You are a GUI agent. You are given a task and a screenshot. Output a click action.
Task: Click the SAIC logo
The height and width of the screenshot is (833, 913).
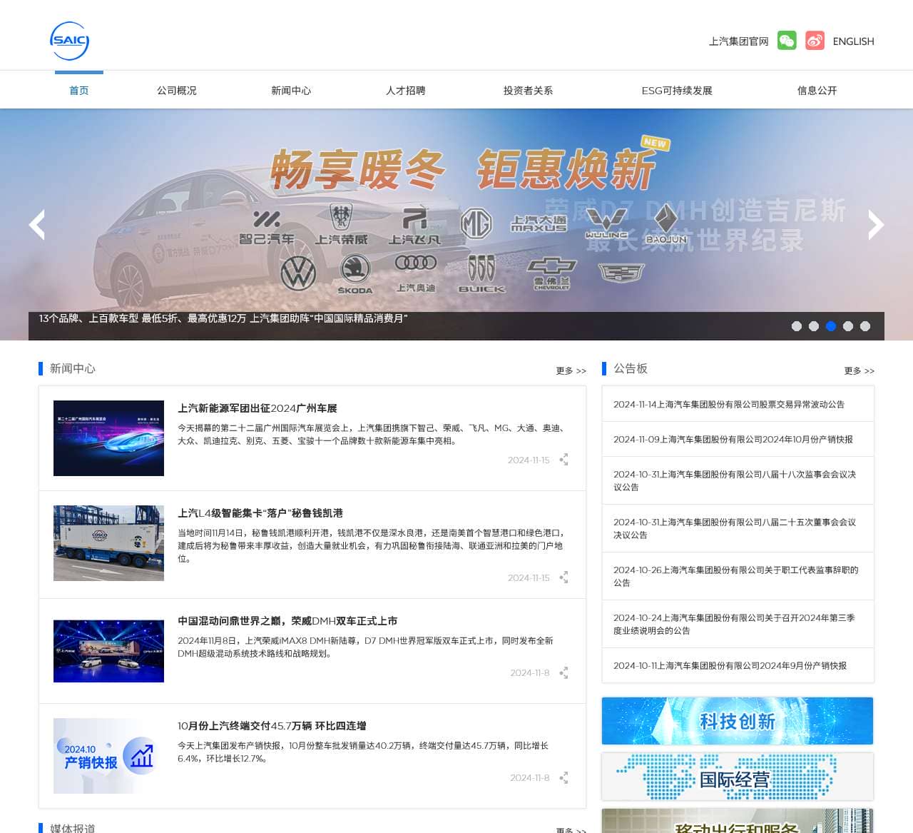pos(70,41)
